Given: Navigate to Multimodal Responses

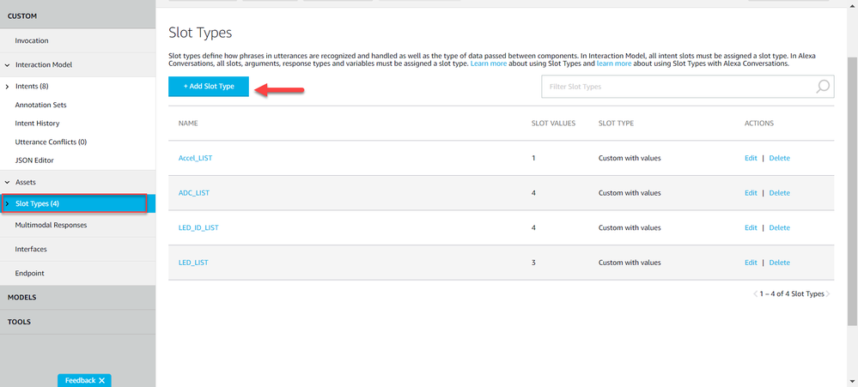Looking at the screenshot, I should pos(51,225).
